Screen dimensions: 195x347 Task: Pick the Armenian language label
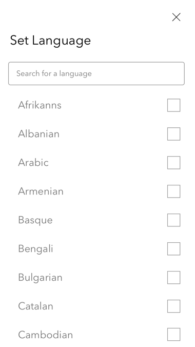click(41, 191)
